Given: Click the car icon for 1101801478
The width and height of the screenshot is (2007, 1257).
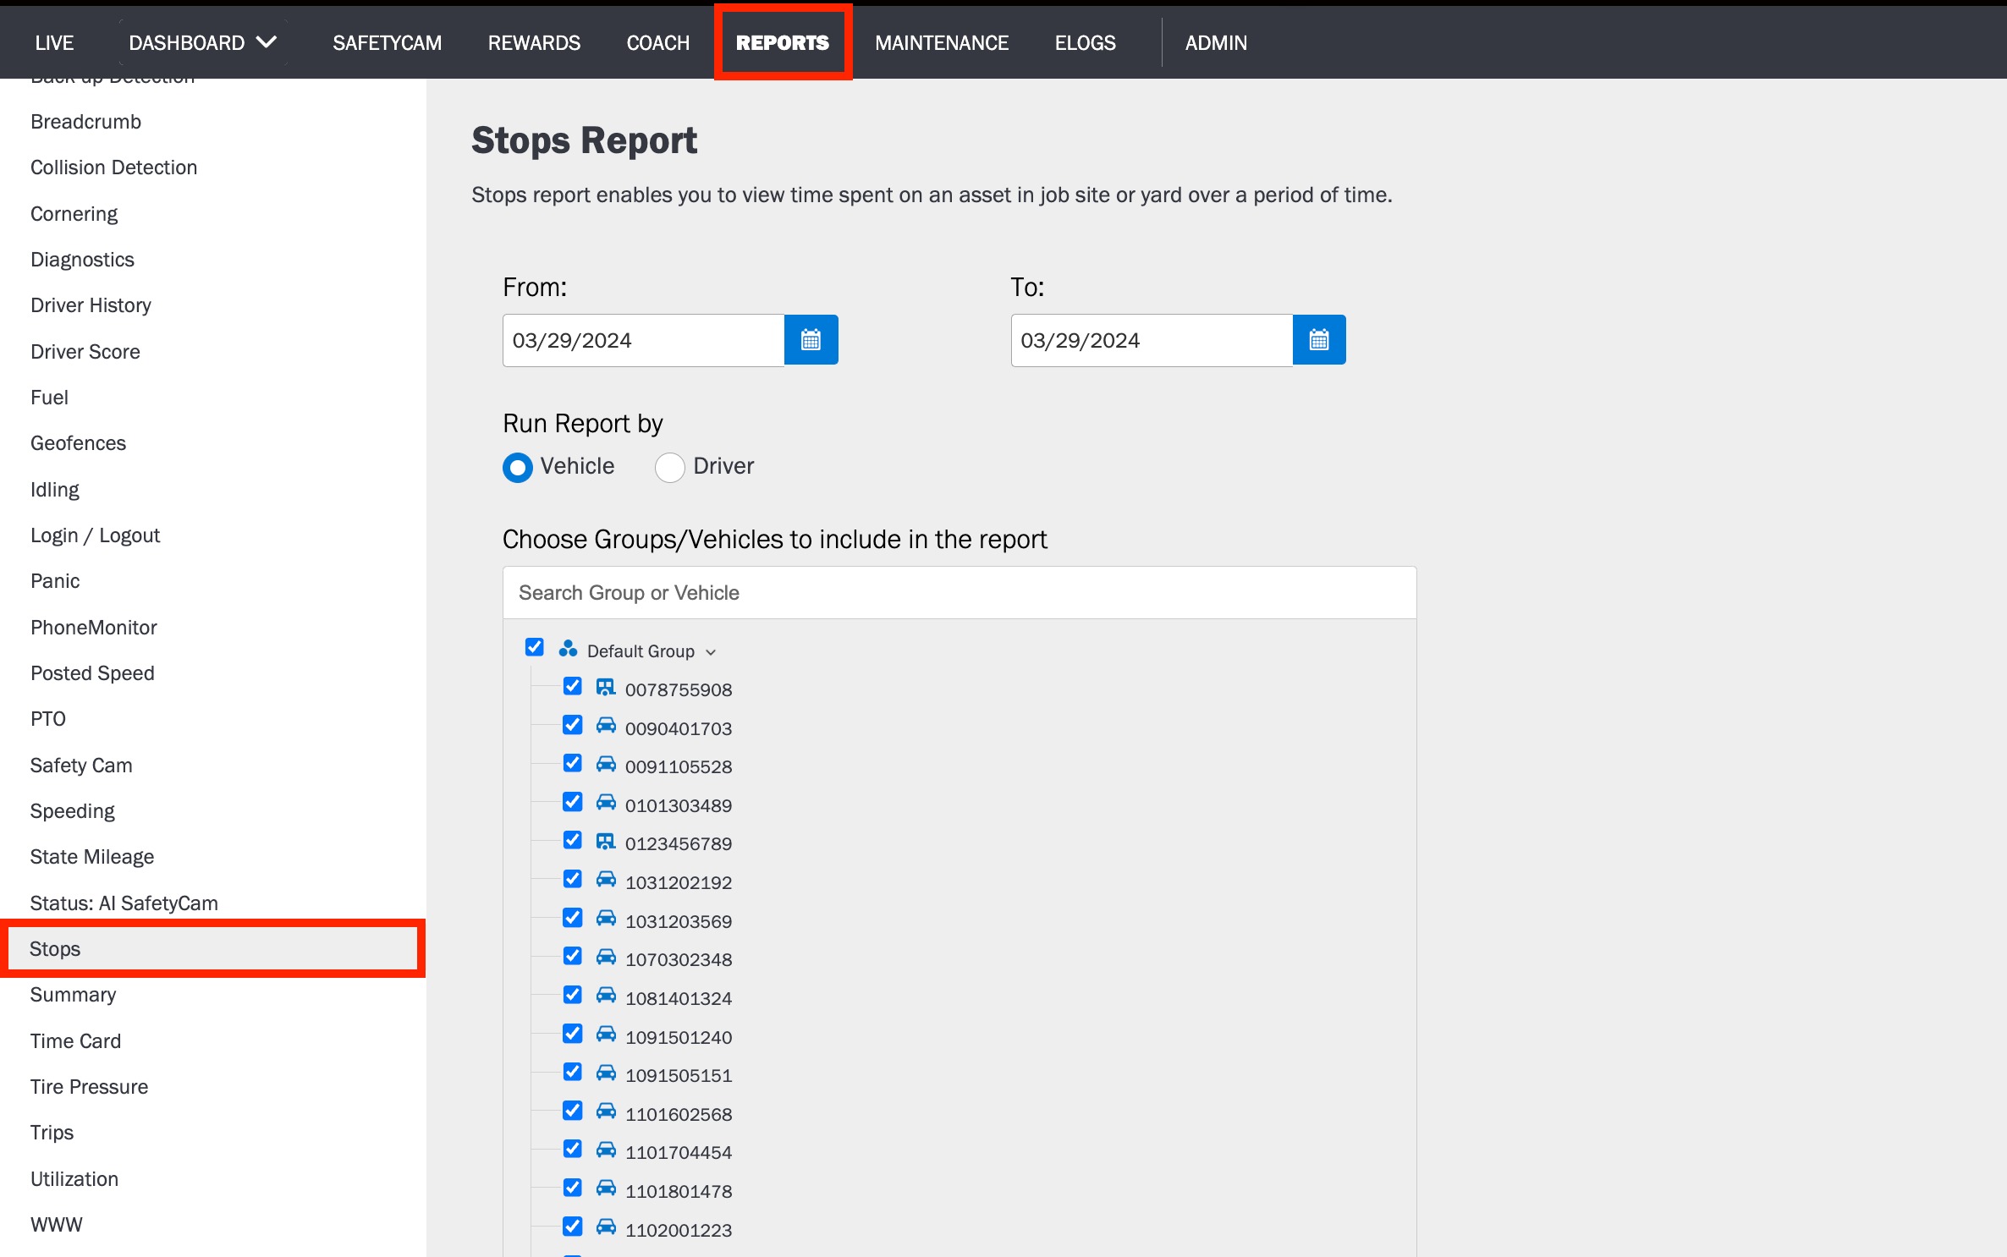Looking at the screenshot, I should coord(606,1188).
